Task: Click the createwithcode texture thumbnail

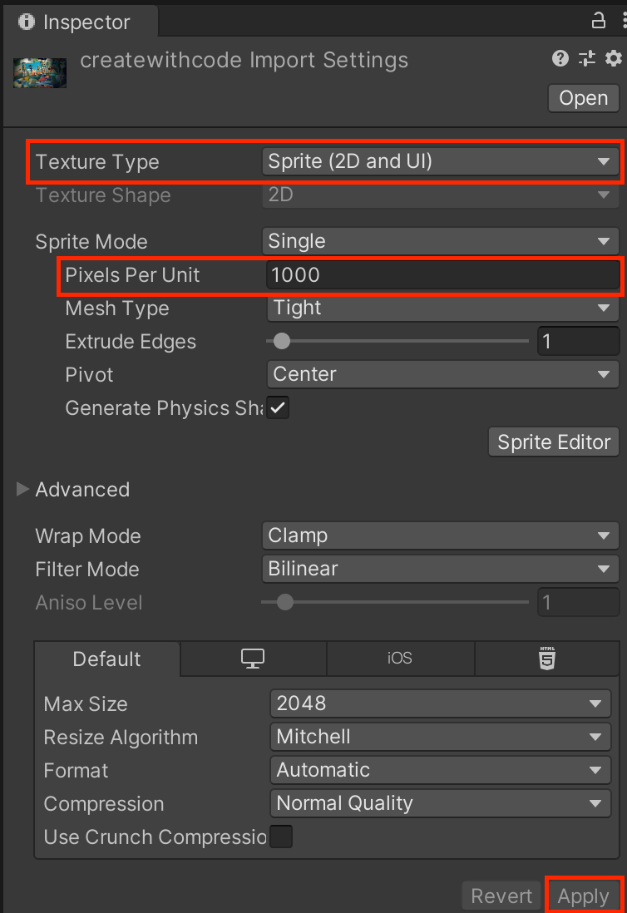Action: point(40,72)
